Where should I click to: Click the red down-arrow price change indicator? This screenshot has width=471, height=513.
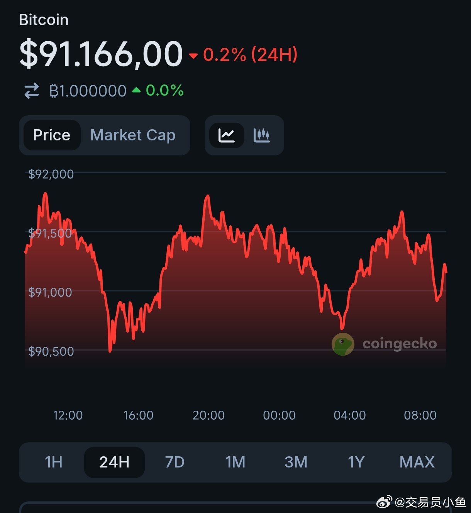193,56
